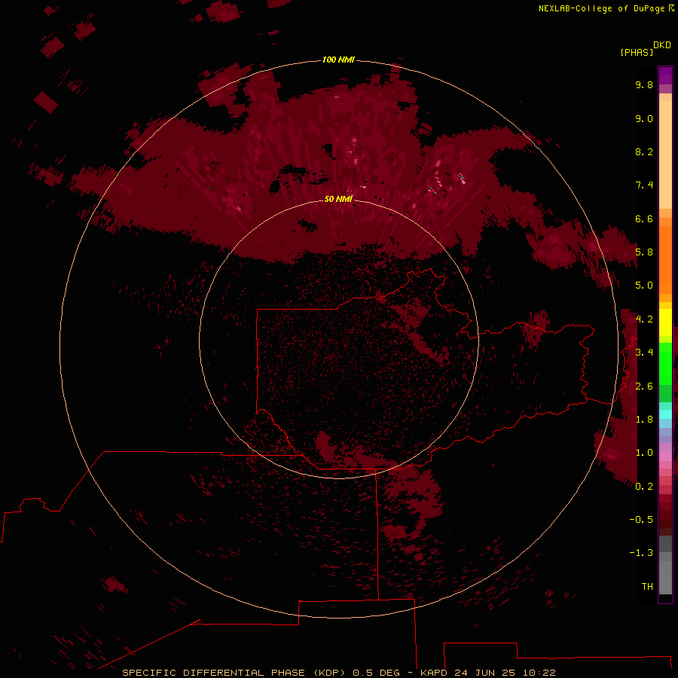
Task: Click the -0.5 scale value
Action: click(641, 520)
